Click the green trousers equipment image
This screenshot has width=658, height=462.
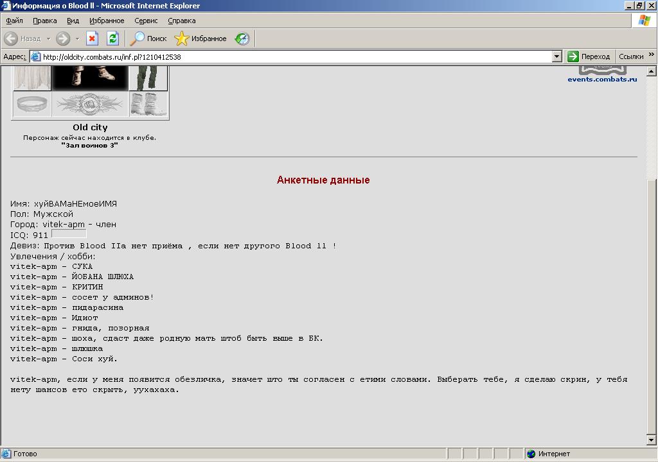click(148, 78)
